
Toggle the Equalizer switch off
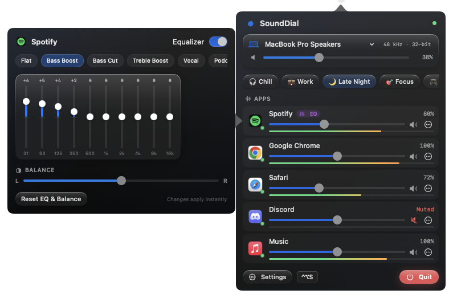pos(218,42)
